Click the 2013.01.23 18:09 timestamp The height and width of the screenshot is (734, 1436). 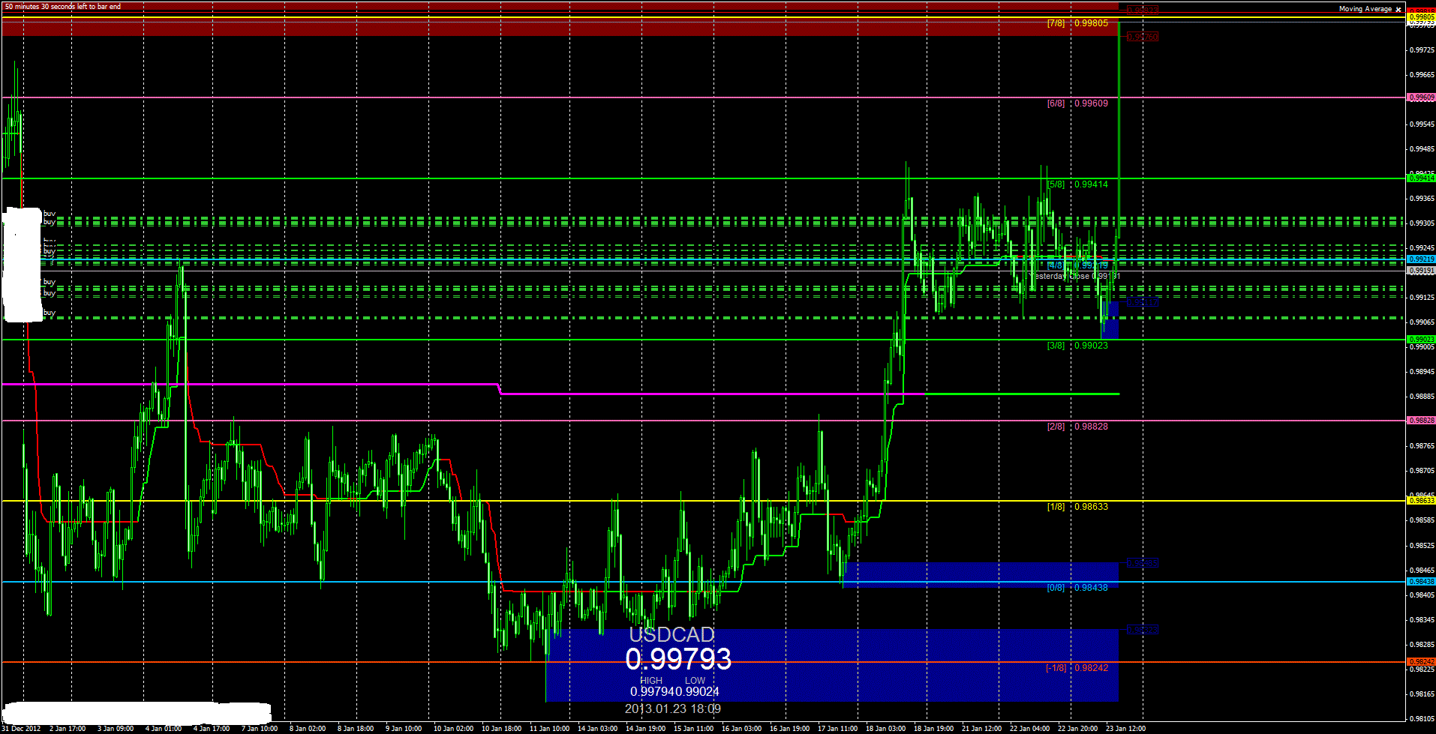point(673,709)
